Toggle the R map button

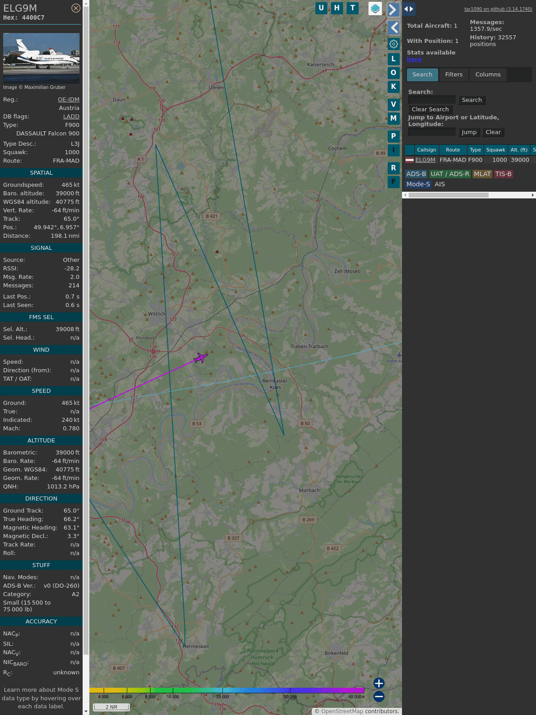point(394,168)
